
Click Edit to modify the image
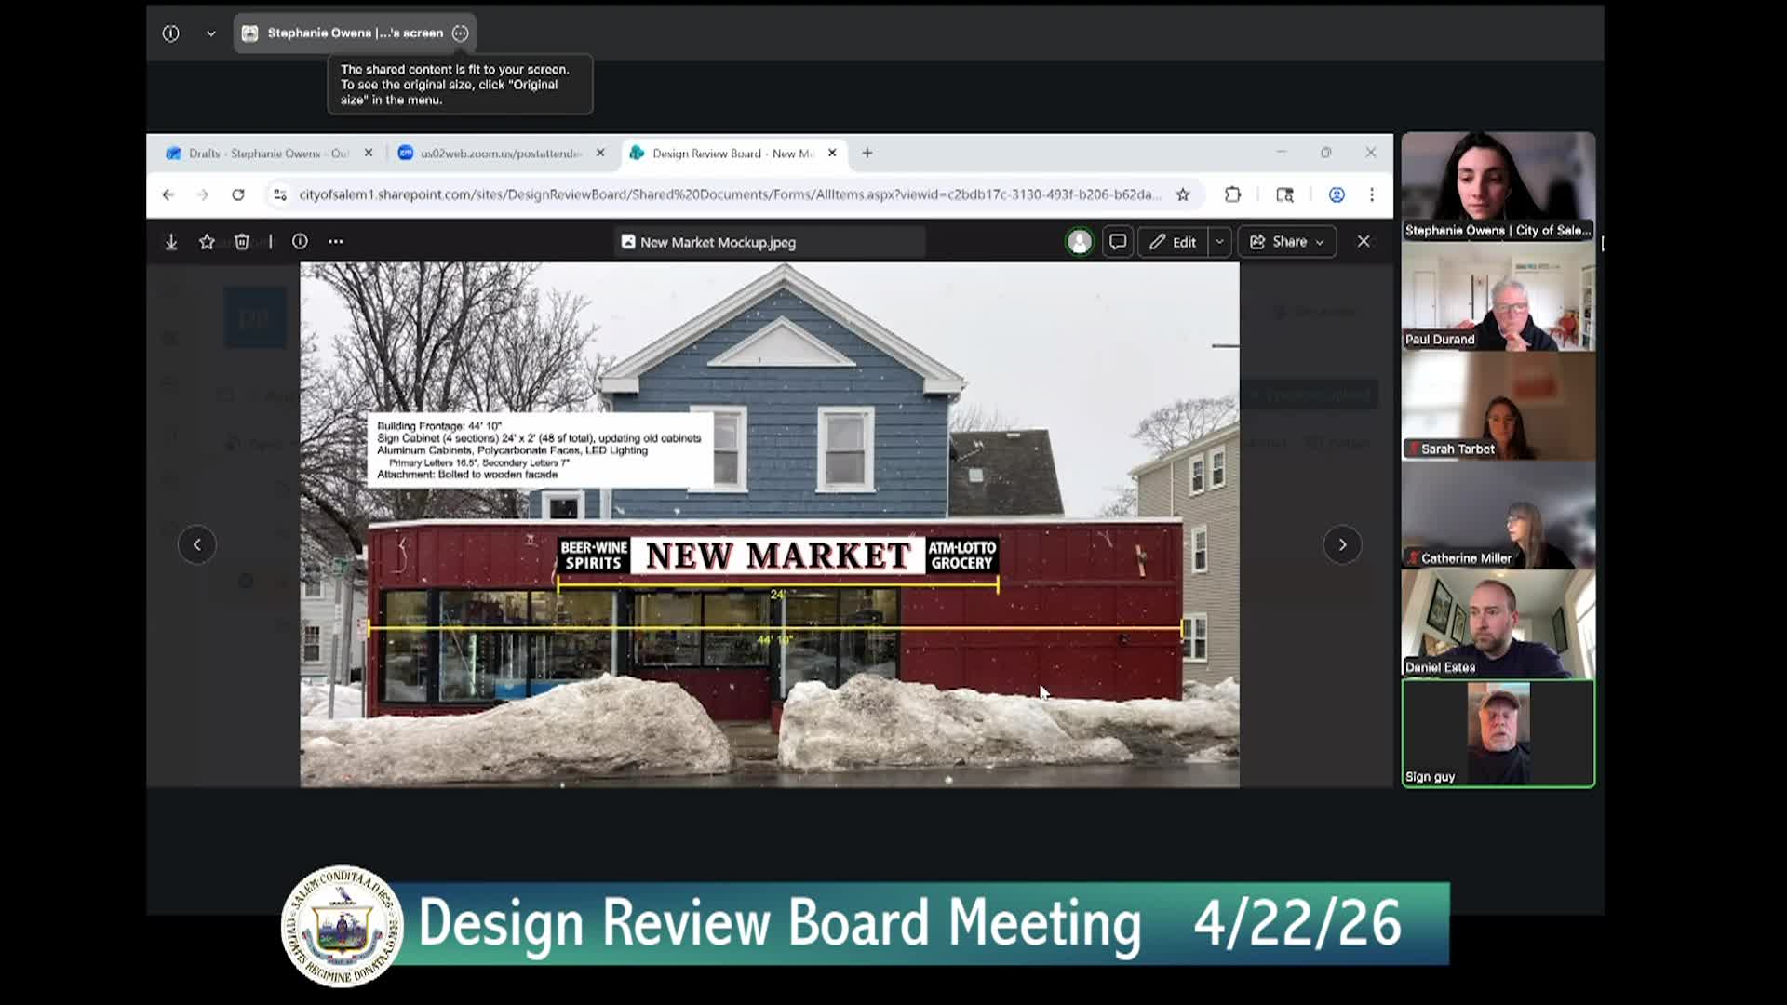pos(1175,241)
